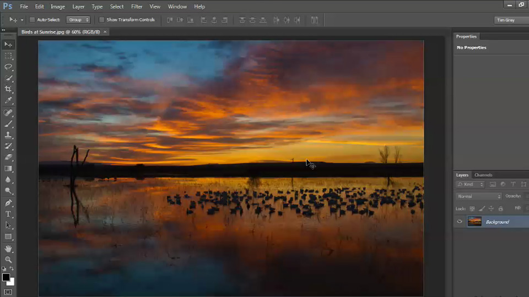The image size is (529, 297).
Task: Enable the Auto-Select checkbox
Action: pyautogui.click(x=33, y=20)
